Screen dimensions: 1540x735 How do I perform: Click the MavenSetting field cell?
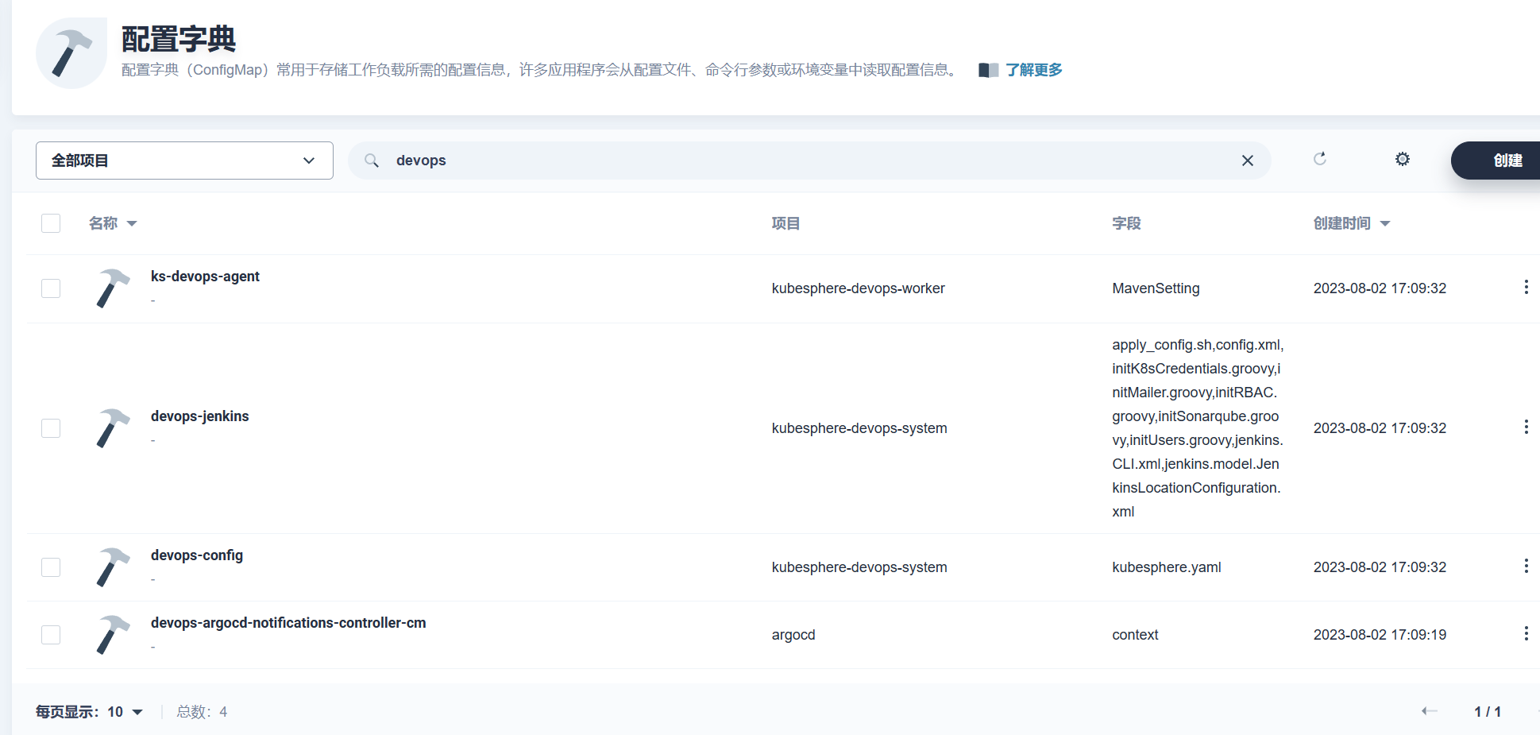(1156, 288)
